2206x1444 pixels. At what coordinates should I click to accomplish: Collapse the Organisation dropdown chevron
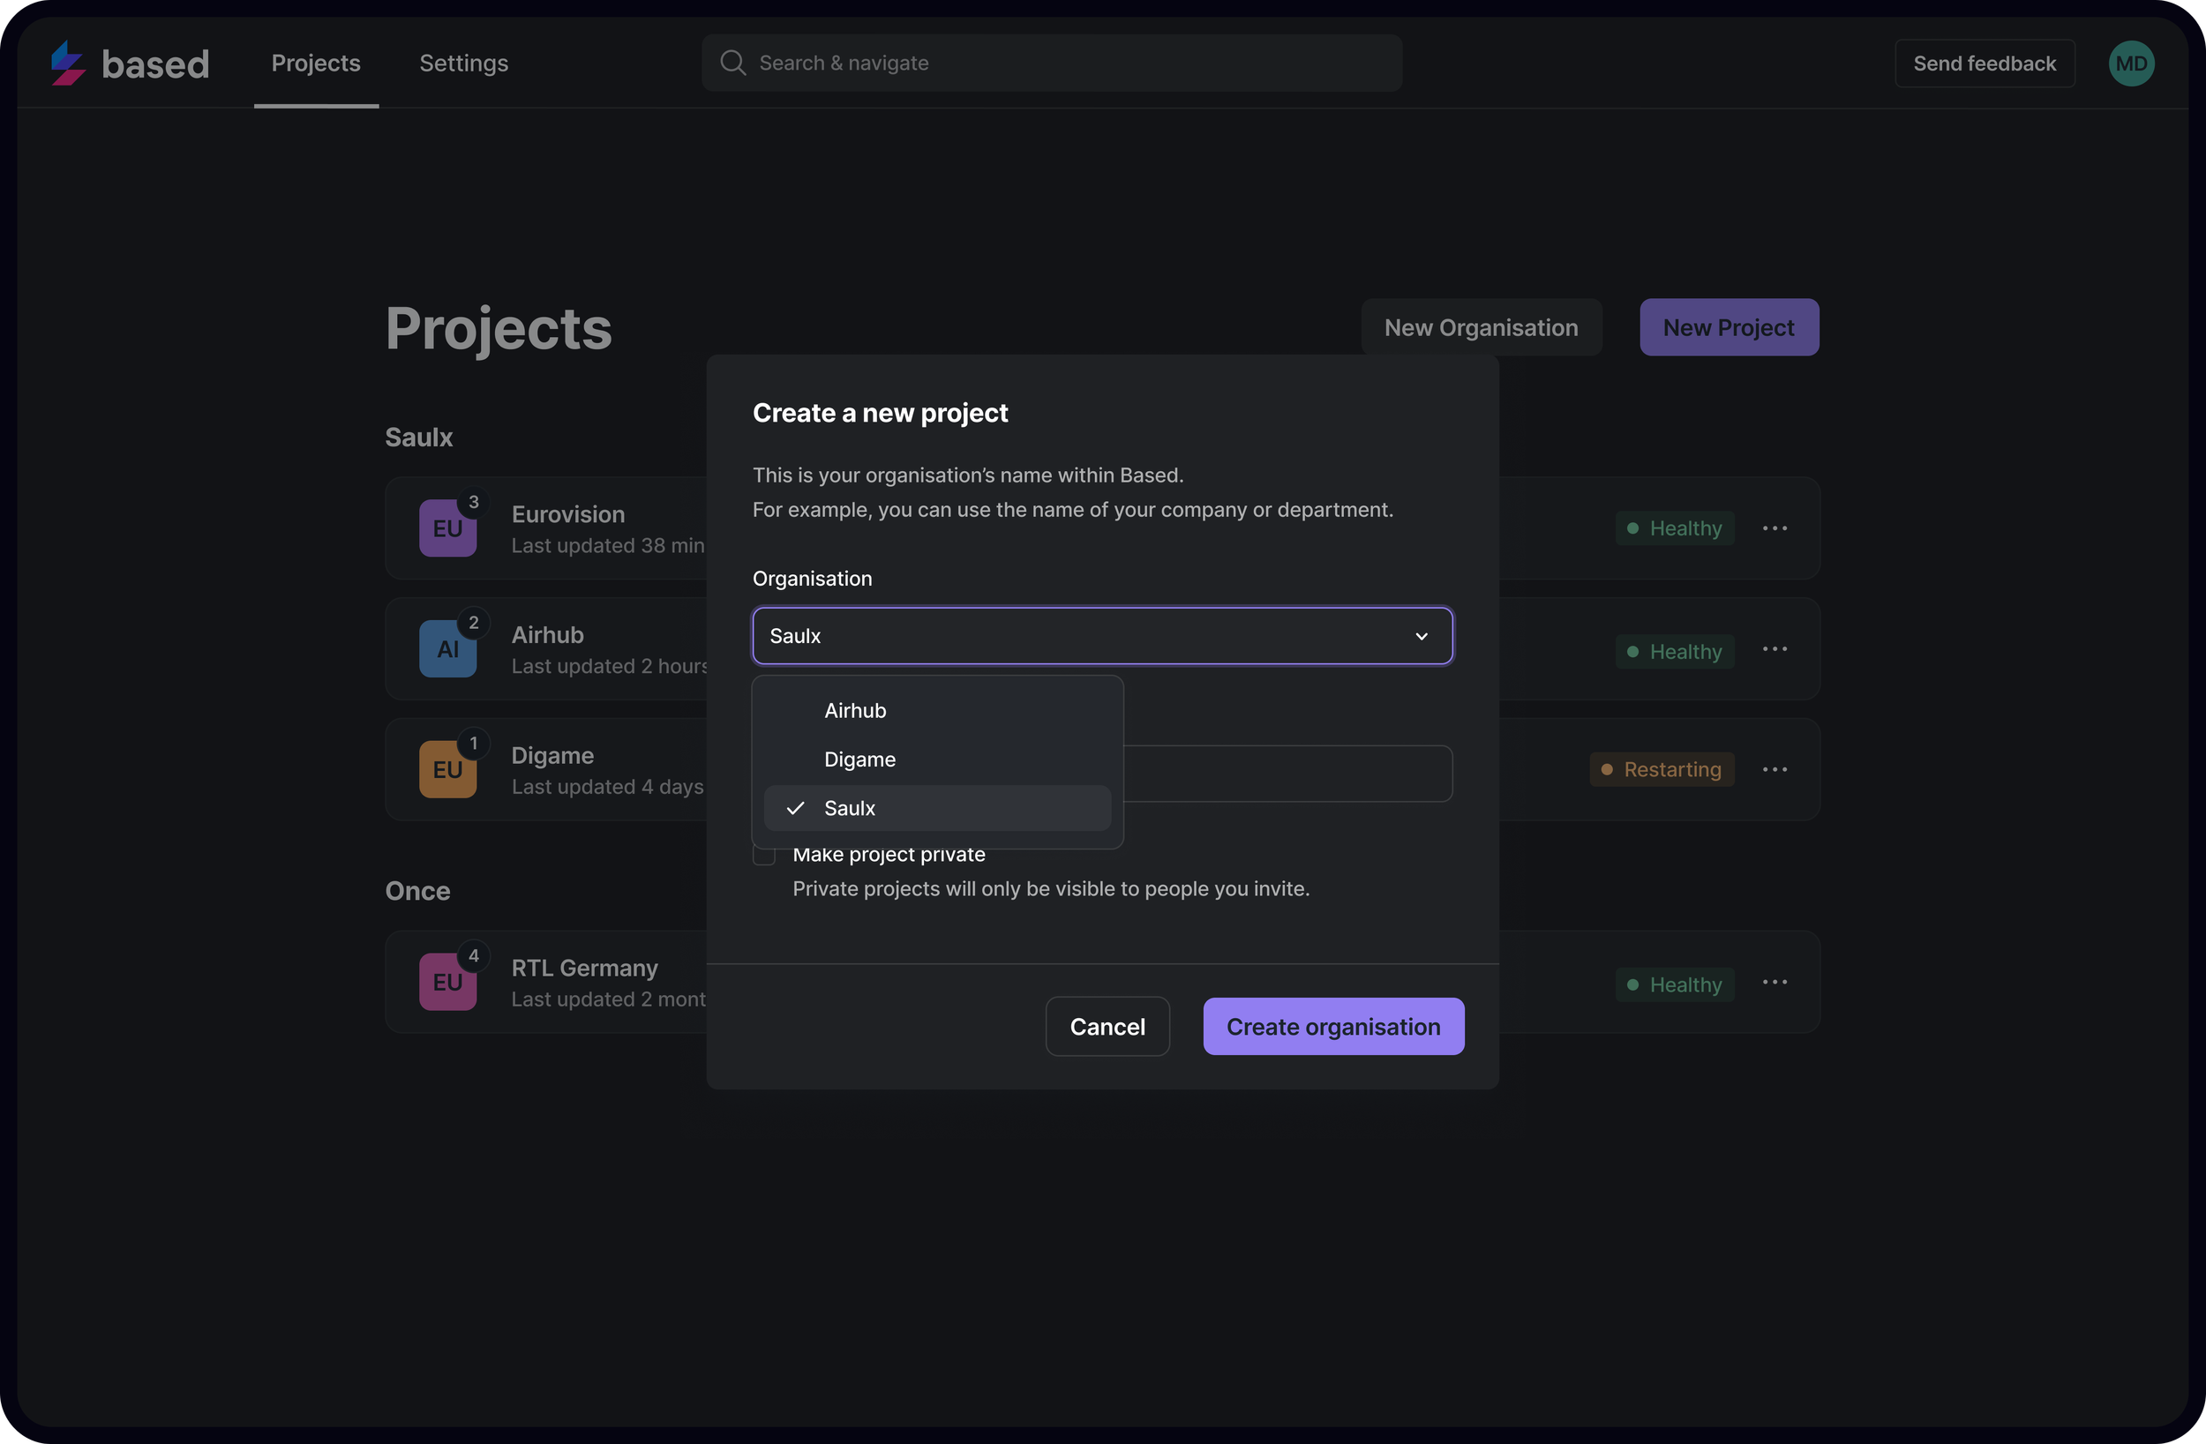(x=1421, y=636)
